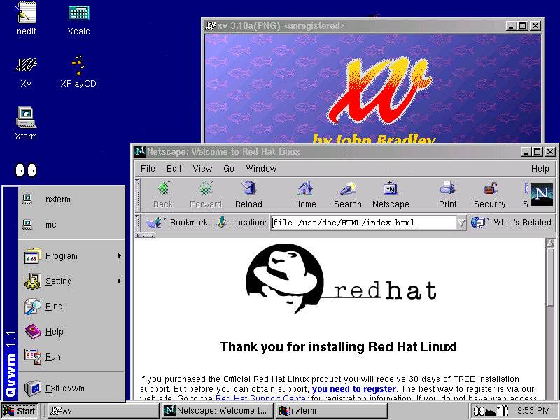Screen dimensions: 560x420
Task: Open Search from Netscape toolbar
Action: (x=348, y=195)
